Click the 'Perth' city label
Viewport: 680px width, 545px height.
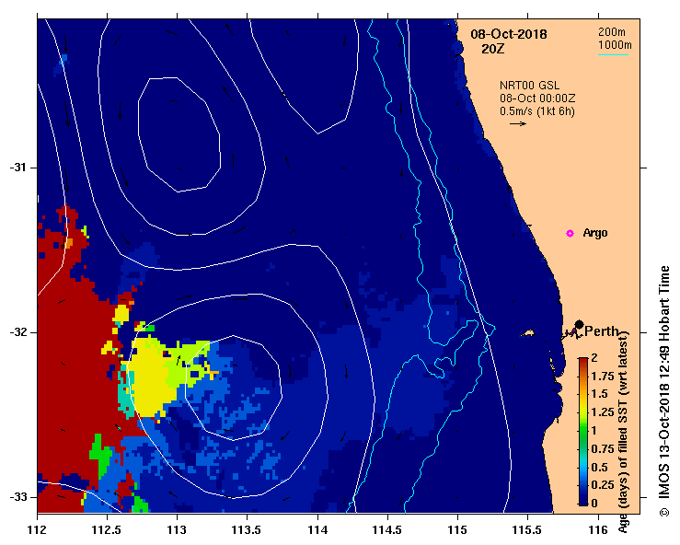(x=602, y=331)
